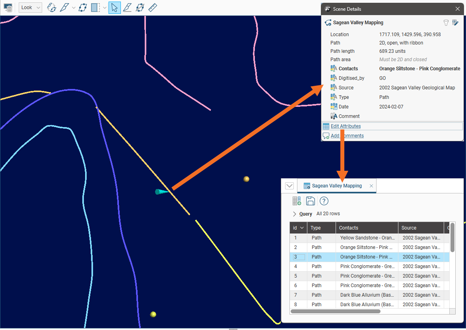Click the filter funnel icon in Scene Details
466x330 pixels.
[446, 23]
